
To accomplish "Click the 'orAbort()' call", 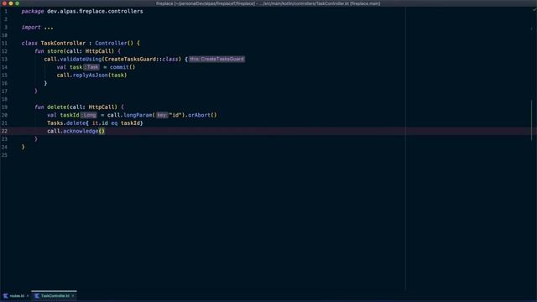I will click(x=202, y=115).
